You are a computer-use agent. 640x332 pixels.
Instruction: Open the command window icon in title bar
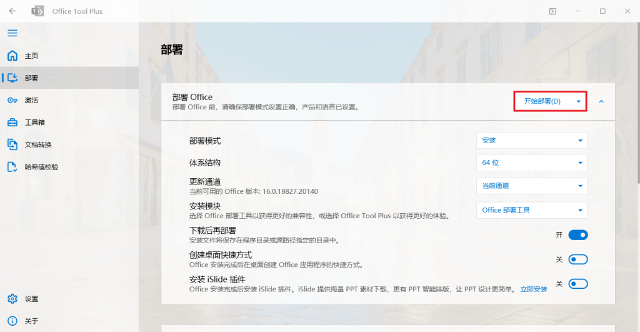tap(552, 11)
